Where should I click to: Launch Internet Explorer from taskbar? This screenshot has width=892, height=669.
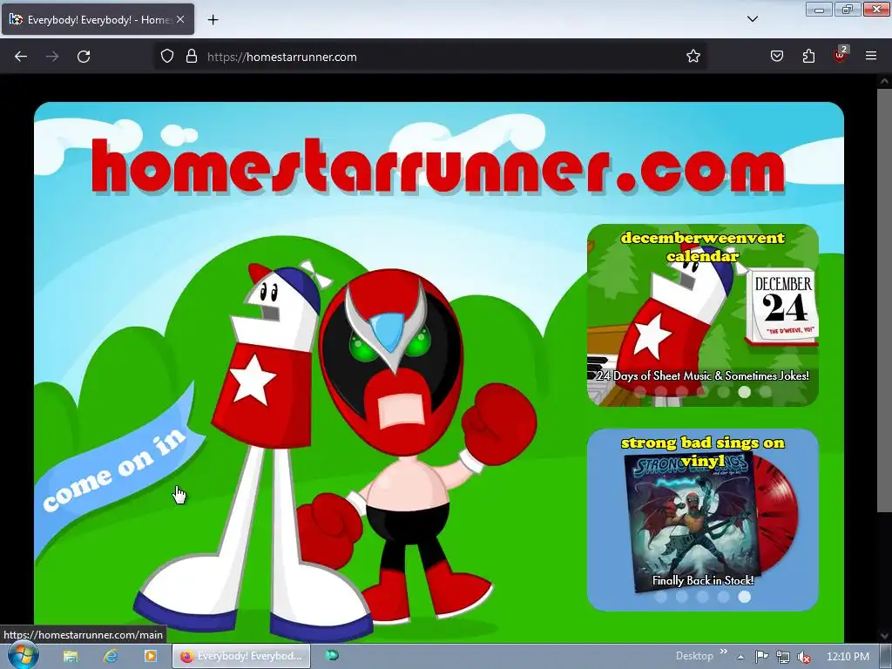(111, 656)
